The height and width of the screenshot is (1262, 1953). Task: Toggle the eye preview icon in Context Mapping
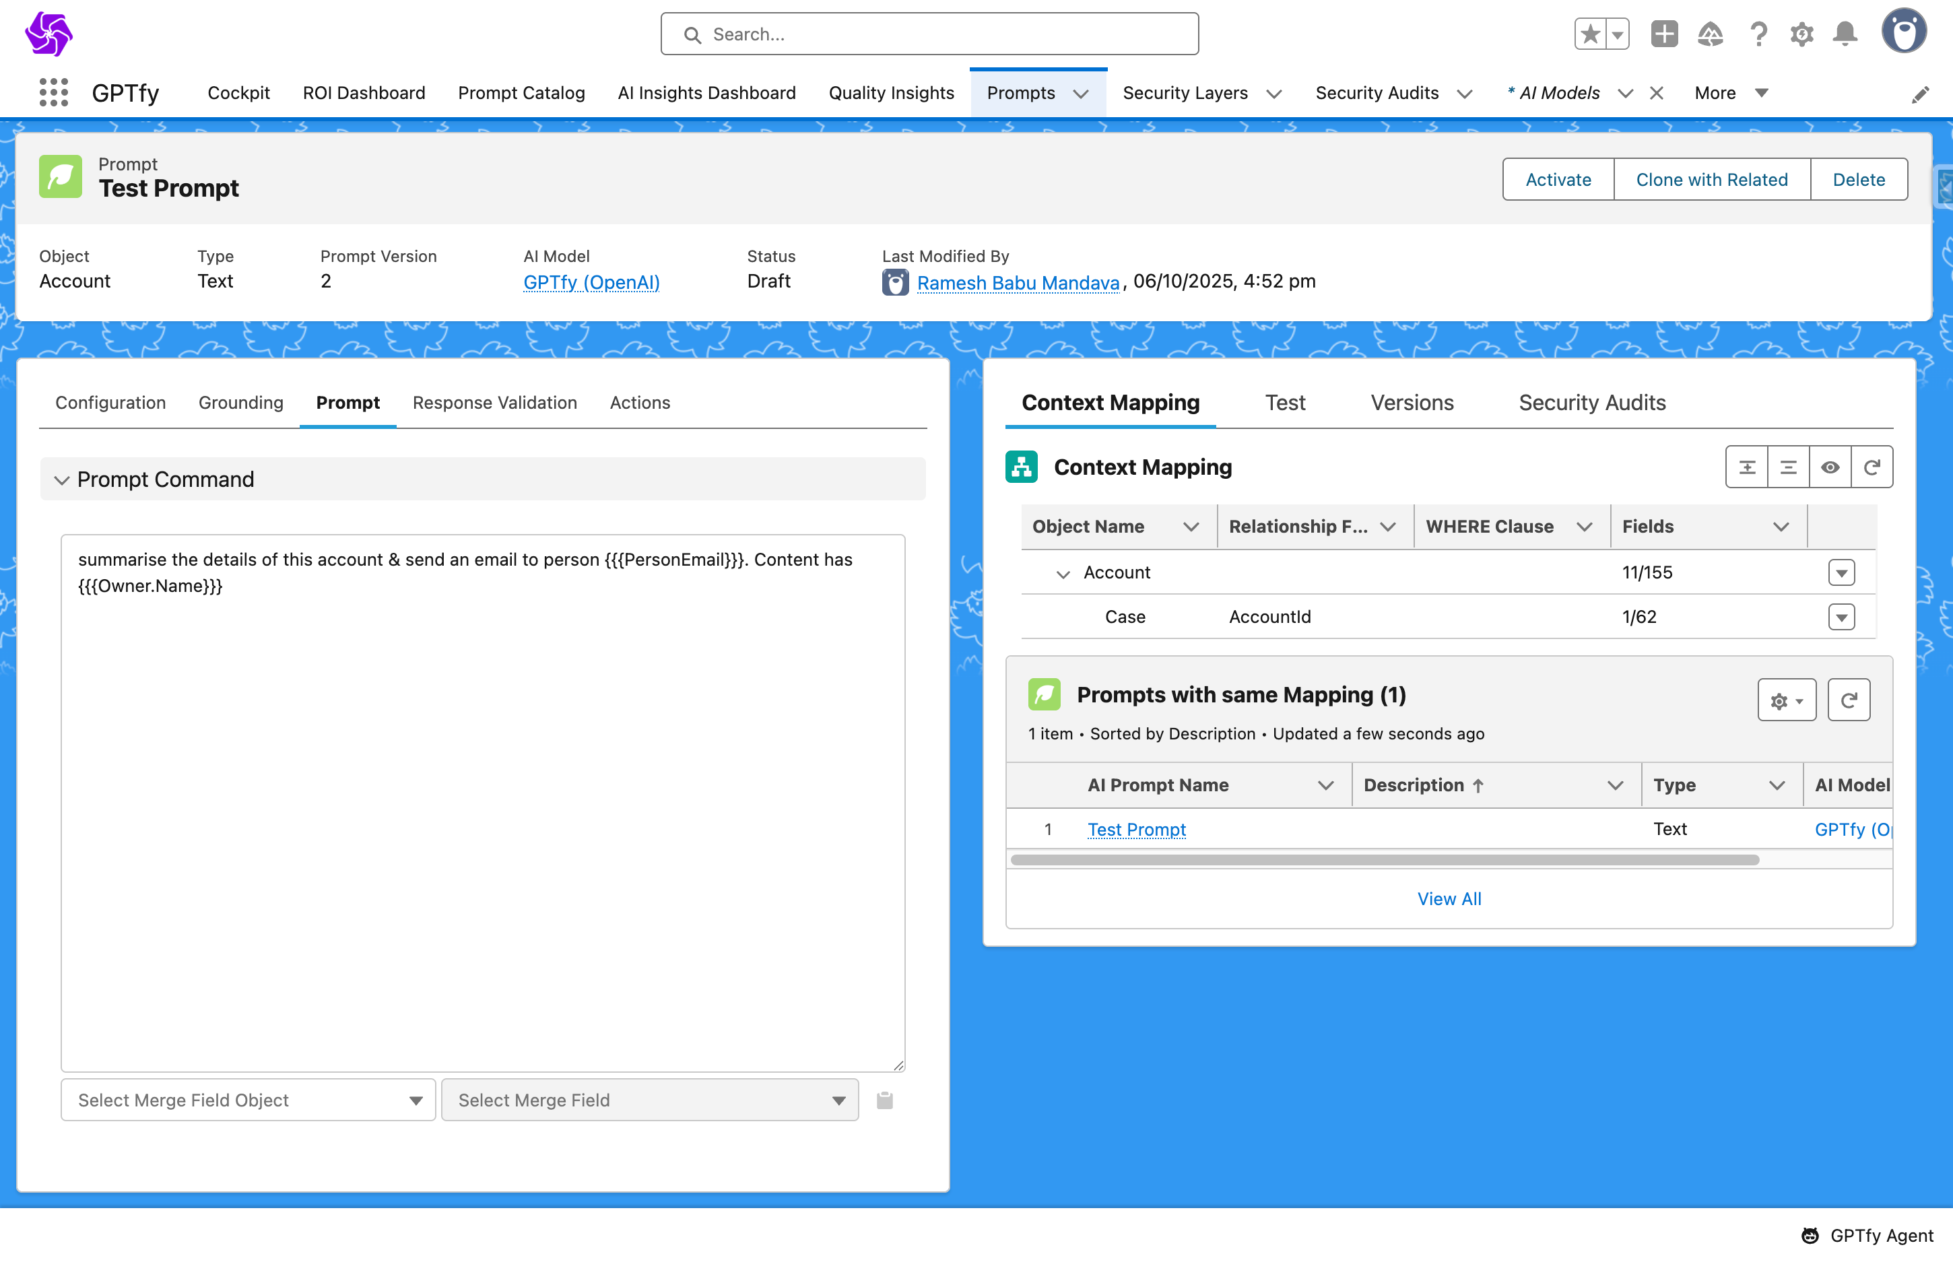(1830, 467)
